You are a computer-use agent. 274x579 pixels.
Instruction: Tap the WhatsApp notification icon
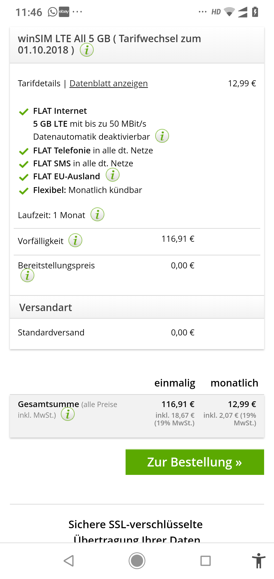coord(53,12)
